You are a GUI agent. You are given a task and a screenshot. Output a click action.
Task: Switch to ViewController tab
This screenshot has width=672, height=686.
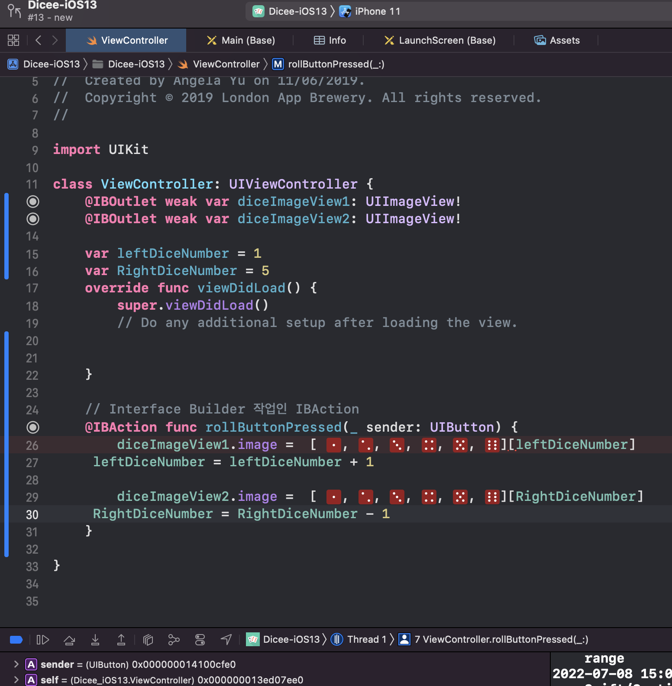pos(126,40)
